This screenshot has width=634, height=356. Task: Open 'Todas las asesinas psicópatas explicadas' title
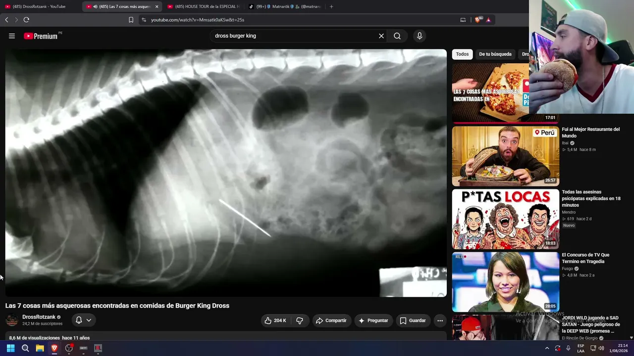591,198
